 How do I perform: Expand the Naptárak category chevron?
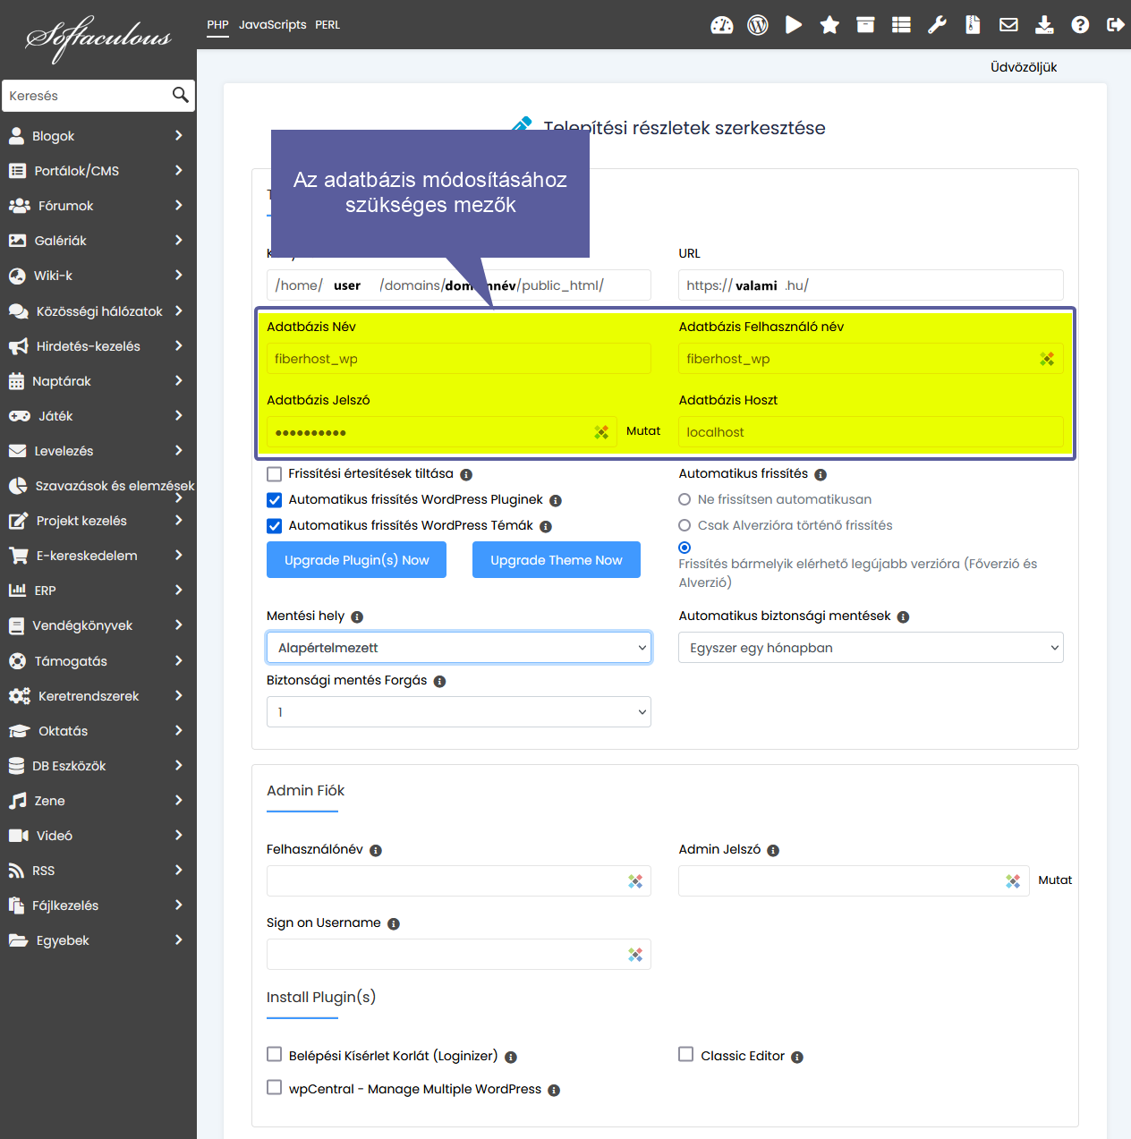click(x=179, y=380)
